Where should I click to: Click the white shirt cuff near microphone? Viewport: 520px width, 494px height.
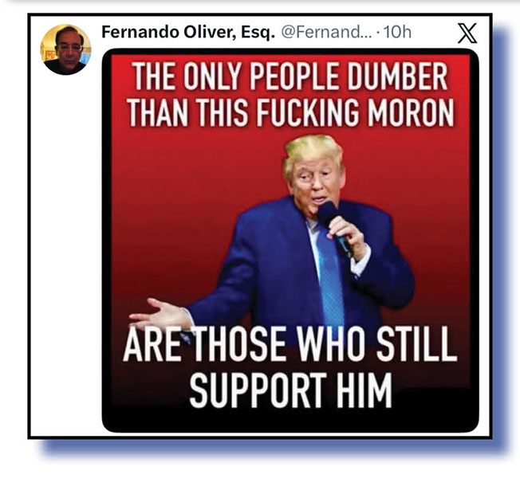[x=360, y=262]
